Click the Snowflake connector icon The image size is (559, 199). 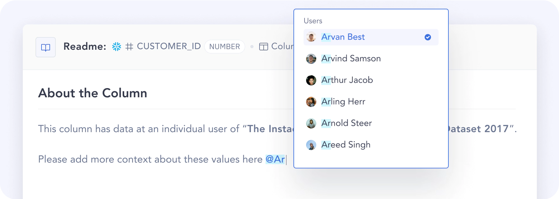117,47
